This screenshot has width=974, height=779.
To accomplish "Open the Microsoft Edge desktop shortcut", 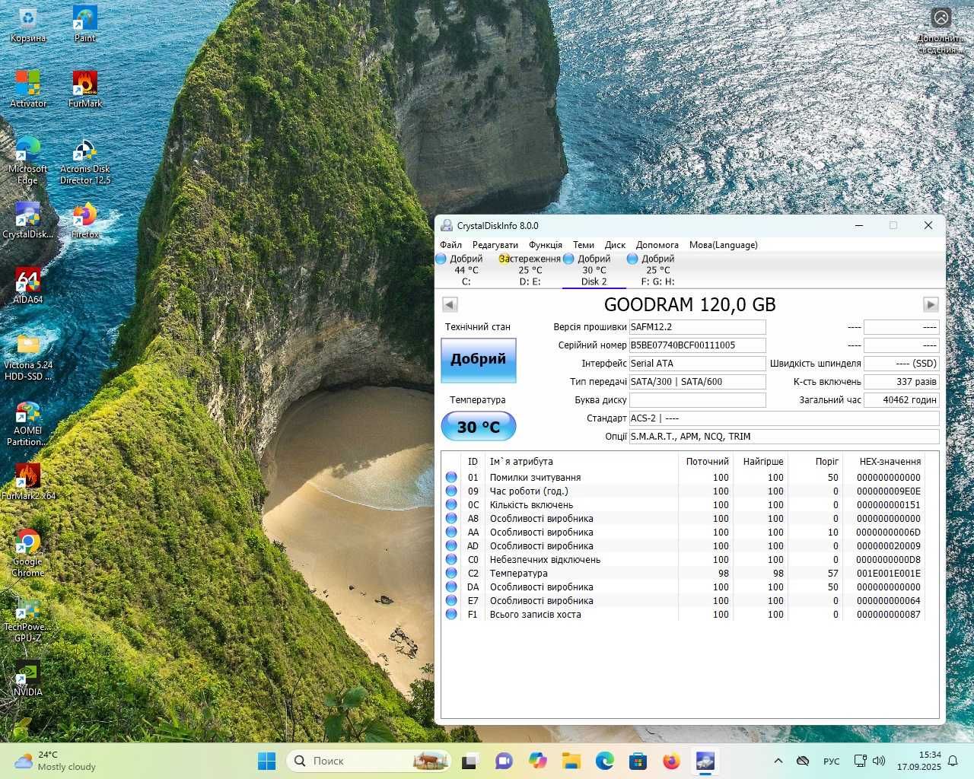I will (x=28, y=161).
